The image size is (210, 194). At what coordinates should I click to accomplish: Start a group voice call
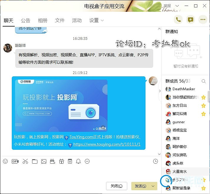[178, 20]
